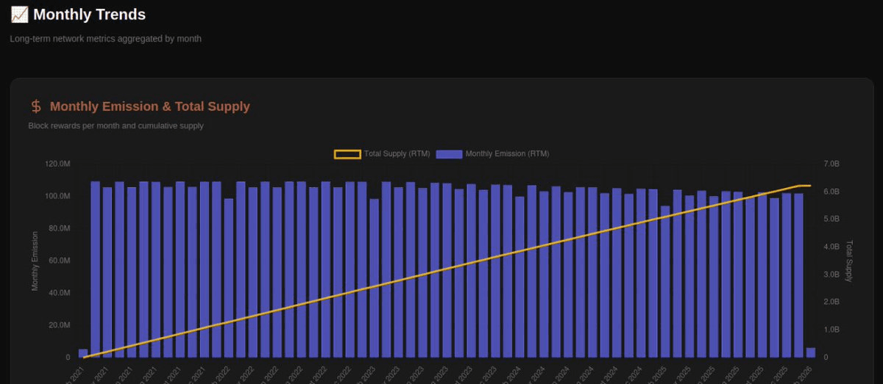Image resolution: width=883 pixels, height=384 pixels.
Task: Select the Monthly Trends page heading
Action: click(x=89, y=15)
